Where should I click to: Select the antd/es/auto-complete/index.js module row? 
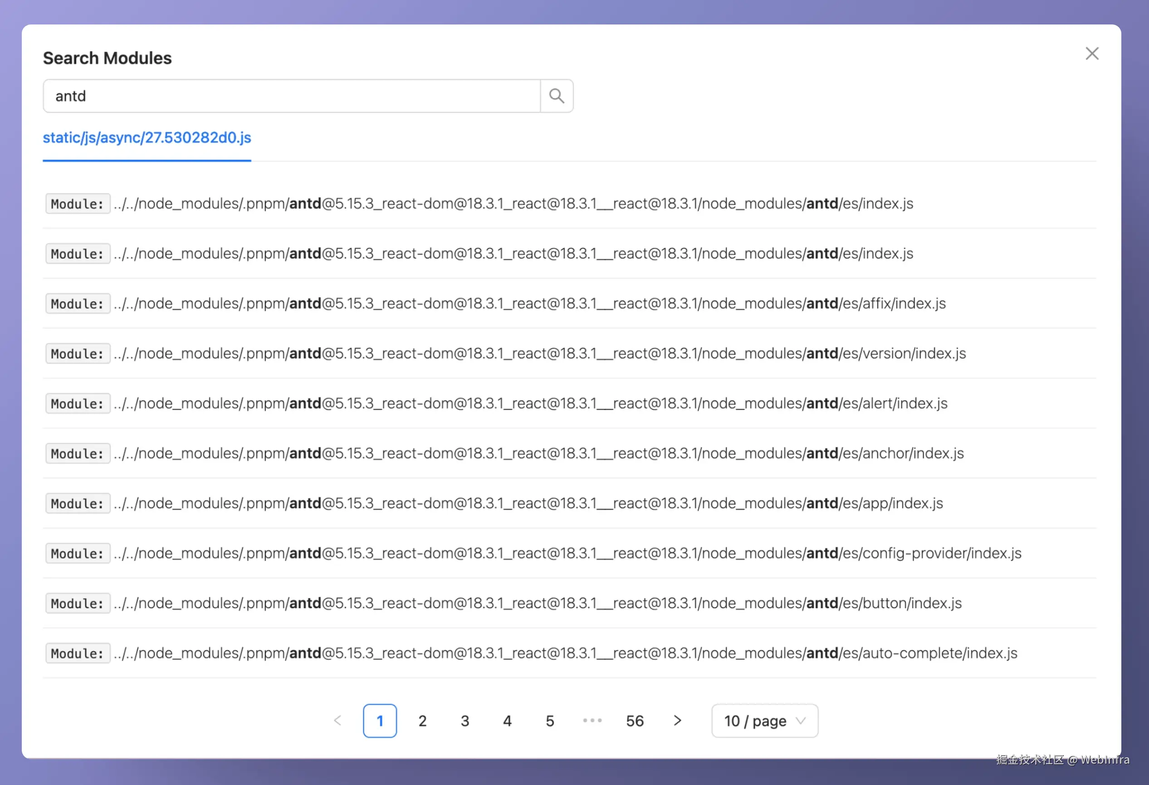pyautogui.click(x=565, y=653)
